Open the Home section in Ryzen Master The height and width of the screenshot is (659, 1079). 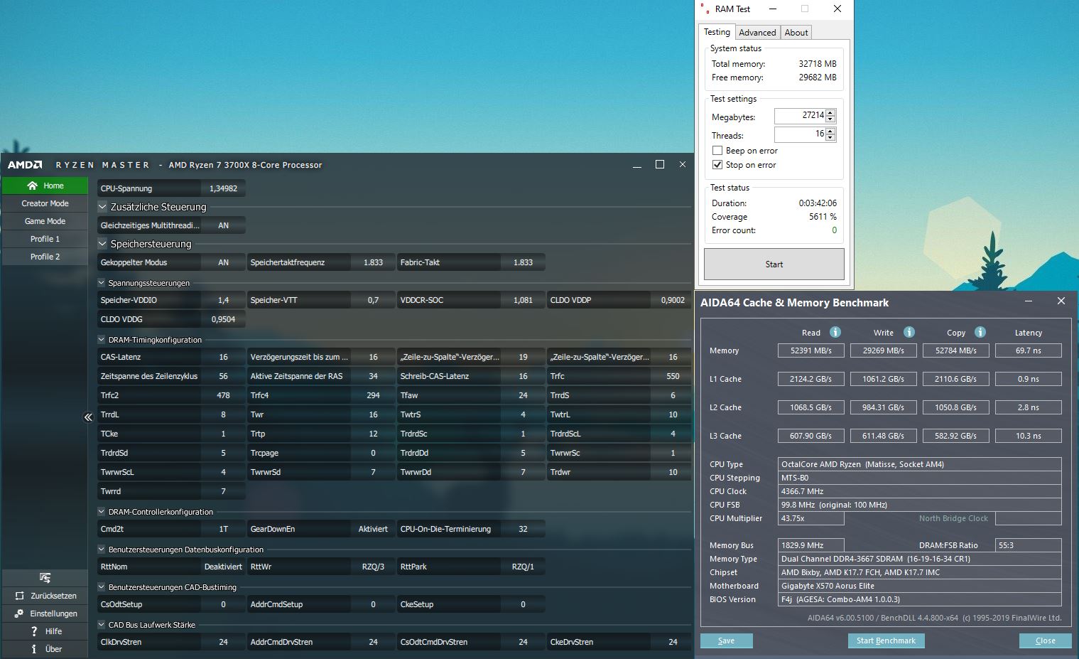click(x=45, y=186)
